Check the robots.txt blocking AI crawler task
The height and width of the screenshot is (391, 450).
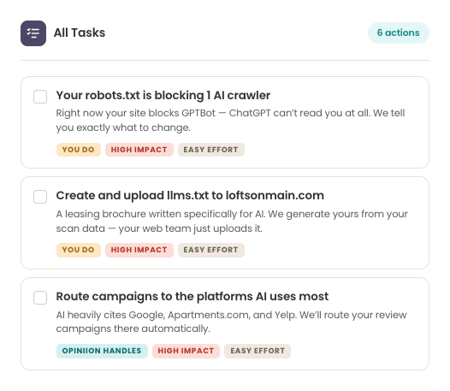pyautogui.click(x=40, y=97)
